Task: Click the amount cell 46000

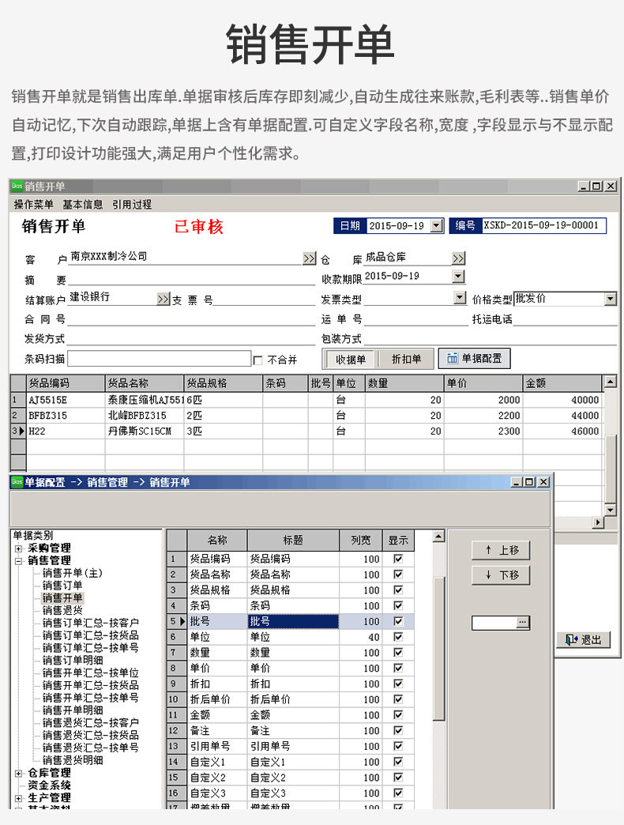Action: 562,431
